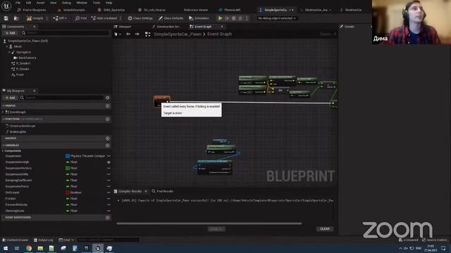This screenshot has height=253, width=451.
Task: Open the Diff dropdown
Action: [x=60, y=18]
